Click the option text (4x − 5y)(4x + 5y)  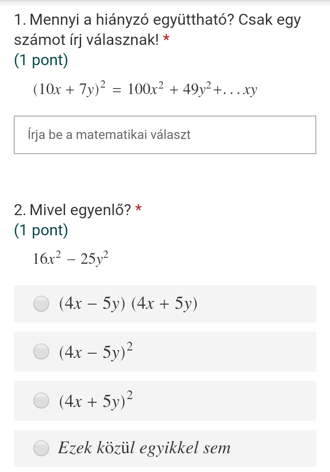(x=128, y=304)
